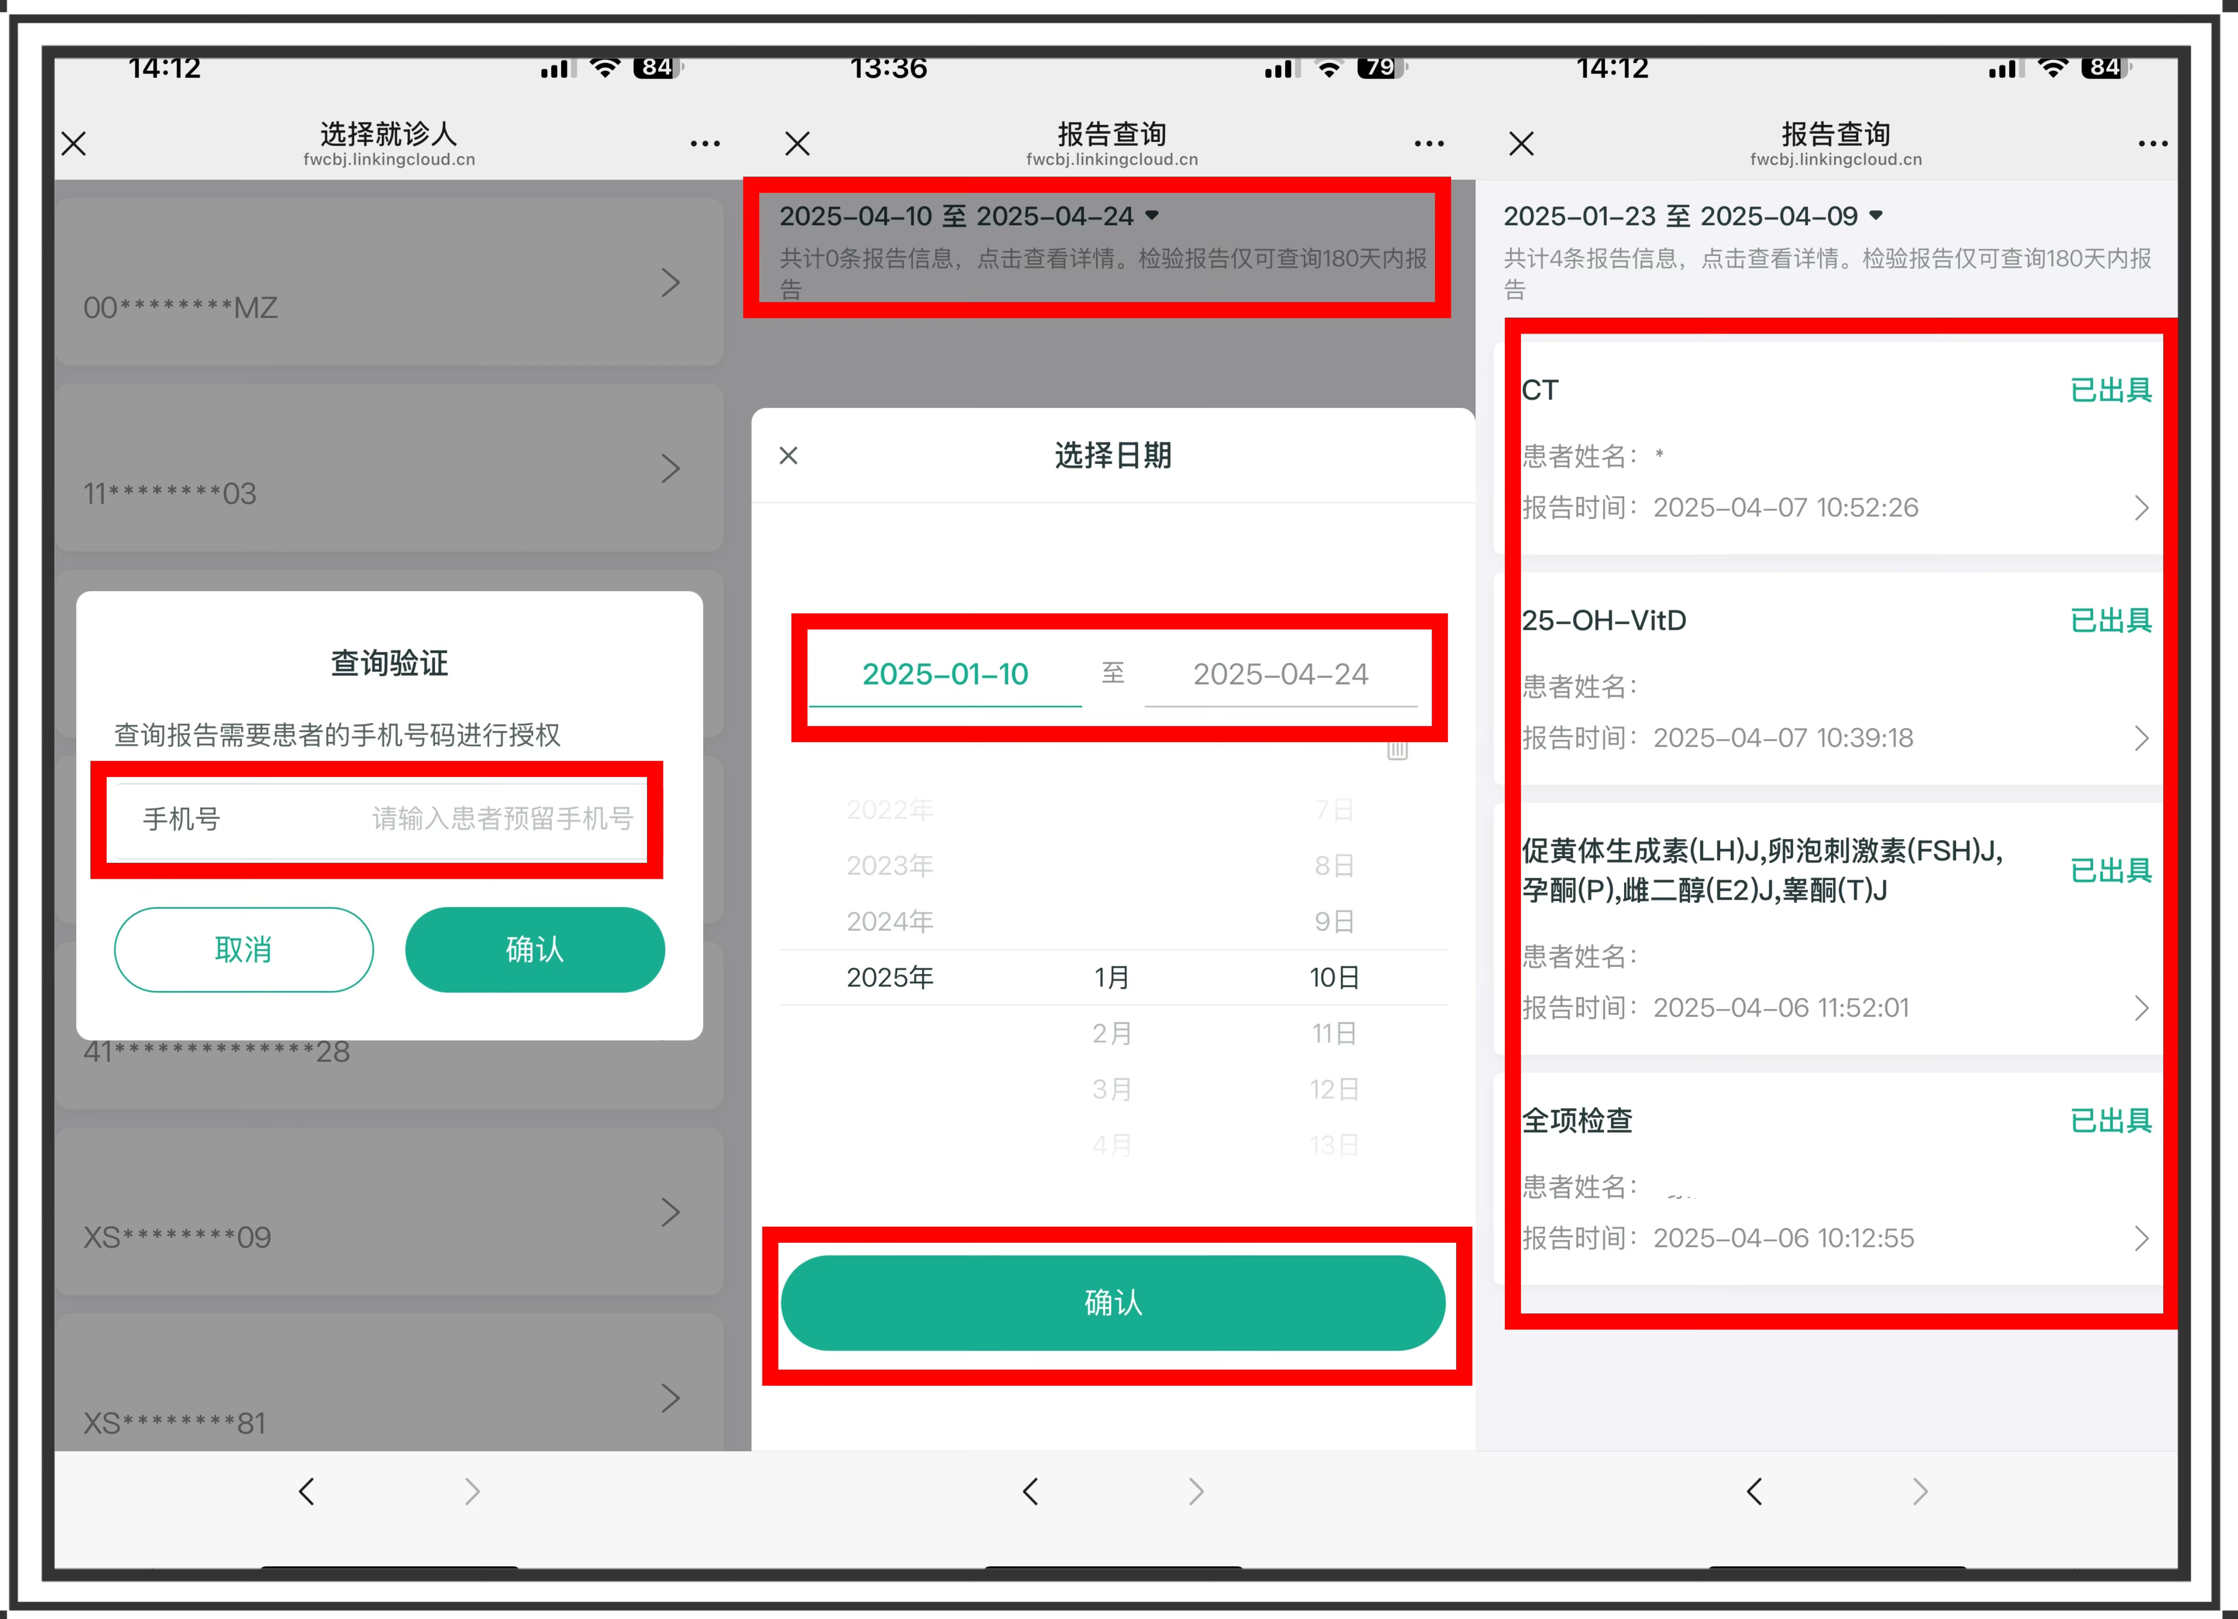Go forward using middle panel's forward arrow
The image size is (2238, 1619).
click(1197, 1492)
